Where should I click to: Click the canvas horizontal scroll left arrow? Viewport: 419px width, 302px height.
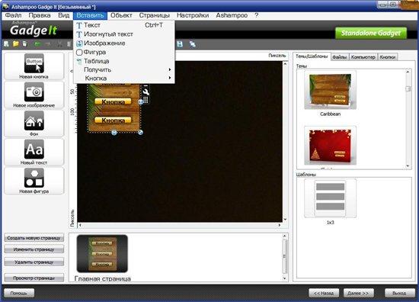coord(80,225)
